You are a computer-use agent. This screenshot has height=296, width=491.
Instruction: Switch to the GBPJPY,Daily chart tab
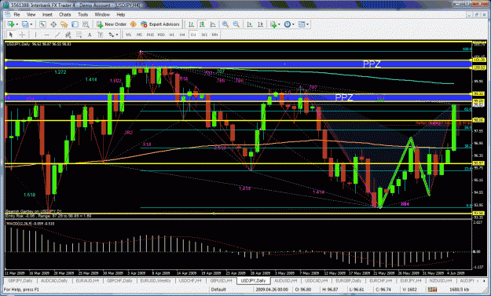pos(20,280)
